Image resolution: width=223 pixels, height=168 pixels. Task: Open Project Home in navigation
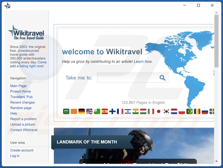21,91
